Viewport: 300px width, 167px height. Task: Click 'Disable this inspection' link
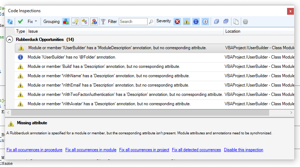(243, 150)
